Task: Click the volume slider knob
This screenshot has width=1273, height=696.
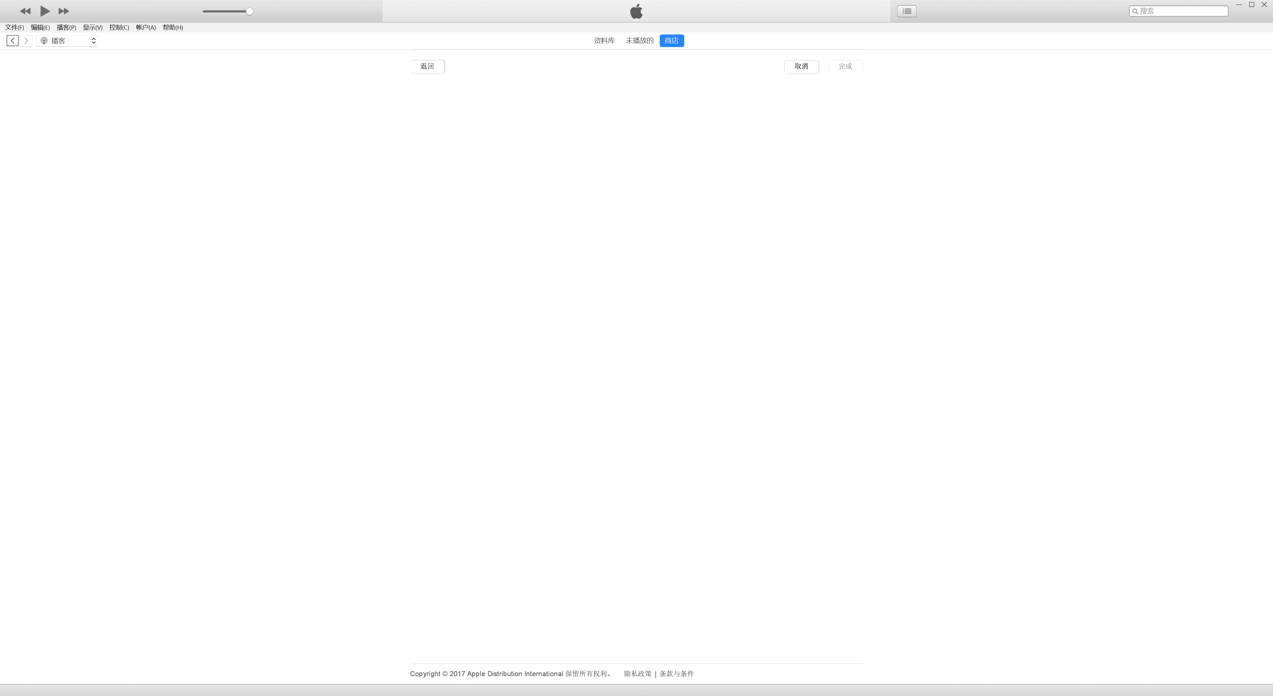Action: 250,11
